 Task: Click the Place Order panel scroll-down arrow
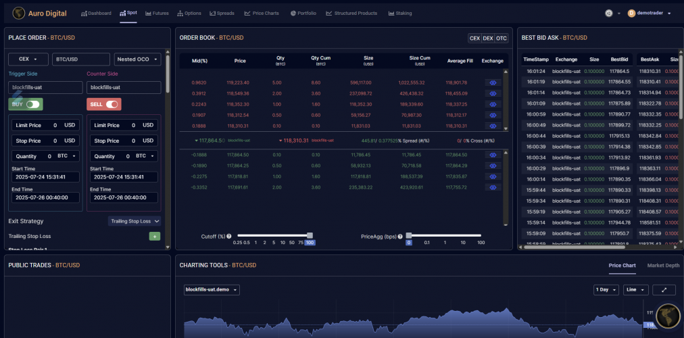[168, 247]
